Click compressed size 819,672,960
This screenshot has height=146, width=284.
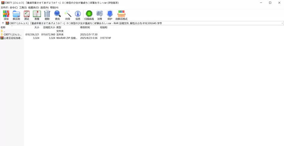point(48,34)
